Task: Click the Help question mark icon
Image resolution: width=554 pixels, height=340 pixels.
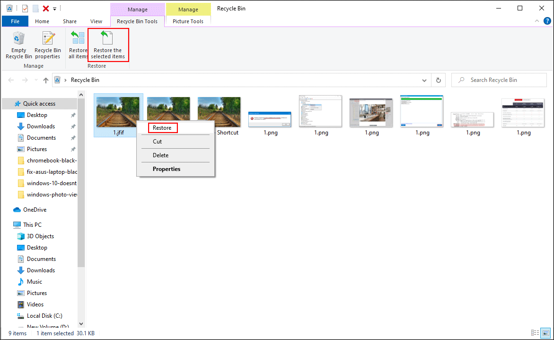Action: (547, 21)
